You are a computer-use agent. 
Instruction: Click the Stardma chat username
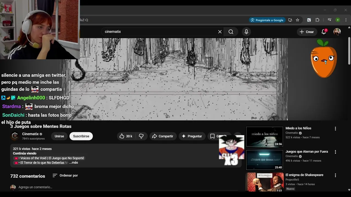click(x=12, y=106)
